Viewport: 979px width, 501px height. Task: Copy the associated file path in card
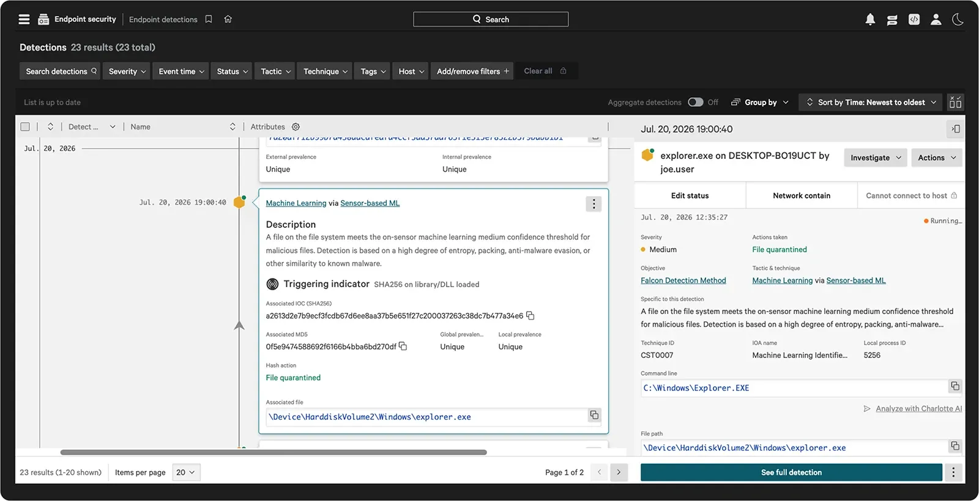pyautogui.click(x=594, y=415)
